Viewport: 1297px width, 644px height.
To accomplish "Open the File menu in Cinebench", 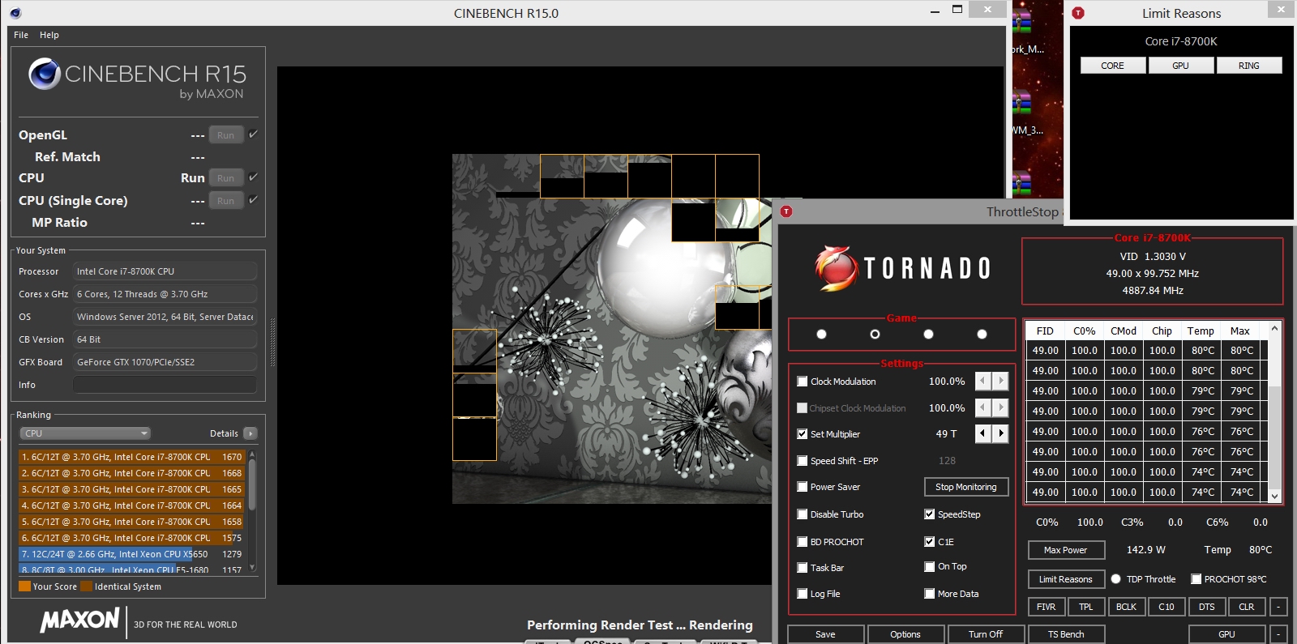I will [21, 35].
